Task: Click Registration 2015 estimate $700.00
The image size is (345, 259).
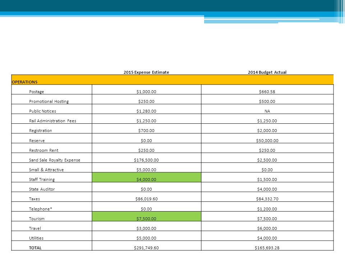Action: coord(146,130)
